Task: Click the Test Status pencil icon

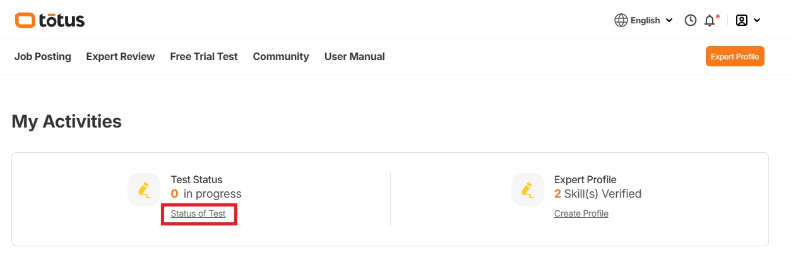Action: [x=144, y=189]
